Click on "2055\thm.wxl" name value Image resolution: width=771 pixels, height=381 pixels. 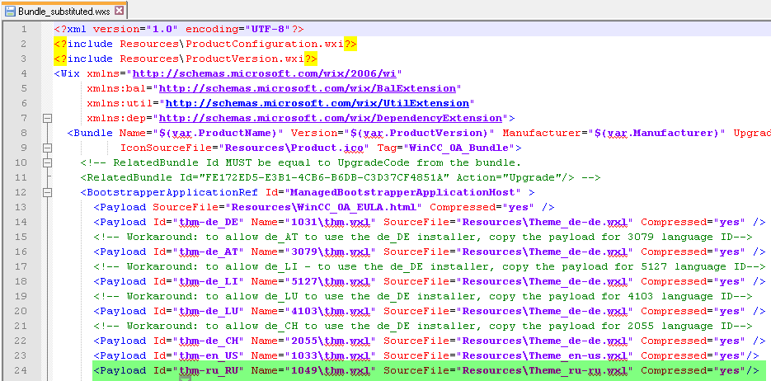[330, 341]
